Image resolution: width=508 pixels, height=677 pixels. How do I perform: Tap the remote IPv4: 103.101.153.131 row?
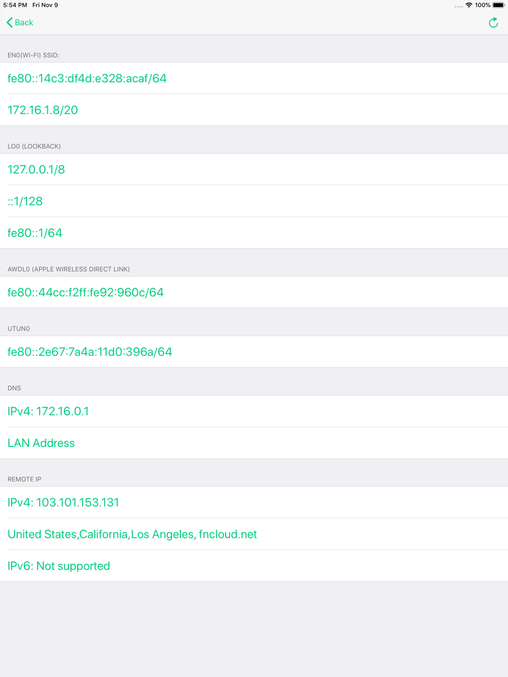(x=63, y=502)
